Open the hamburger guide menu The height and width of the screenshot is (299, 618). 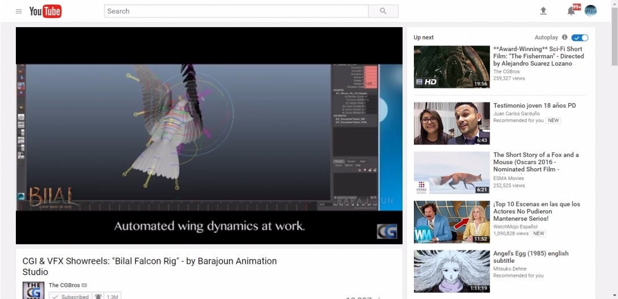click(19, 11)
